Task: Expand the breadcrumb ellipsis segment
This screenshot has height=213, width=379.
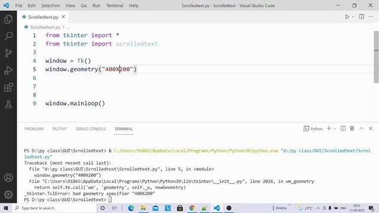Action: click(x=68, y=27)
